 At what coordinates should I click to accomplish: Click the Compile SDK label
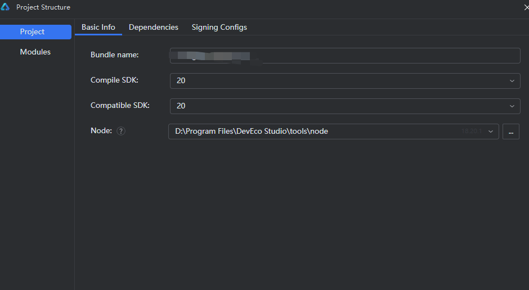(x=114, y=80)
